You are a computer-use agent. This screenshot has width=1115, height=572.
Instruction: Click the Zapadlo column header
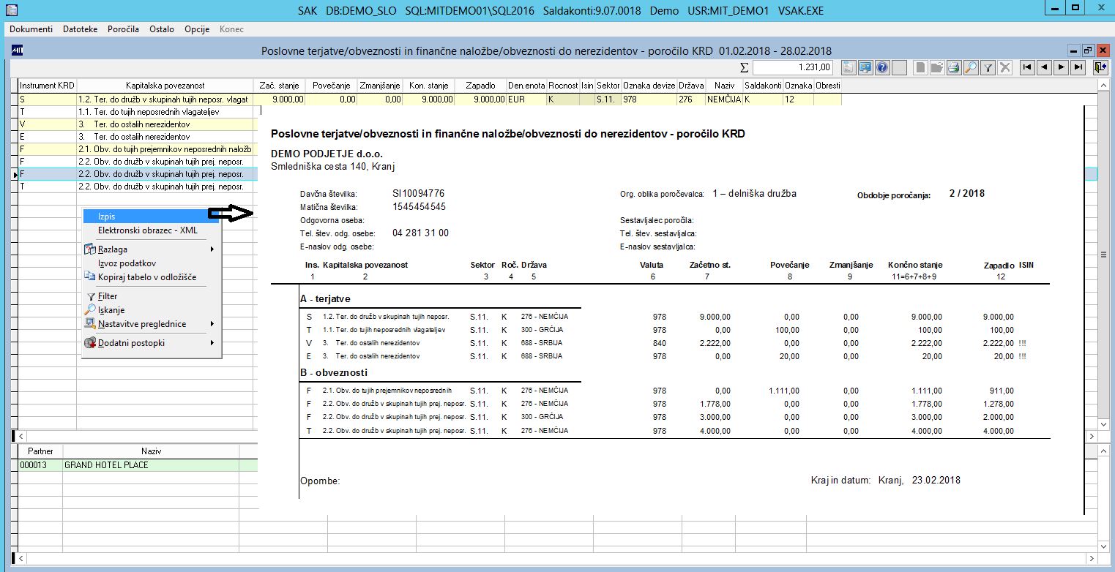click(x=480, y=86)
